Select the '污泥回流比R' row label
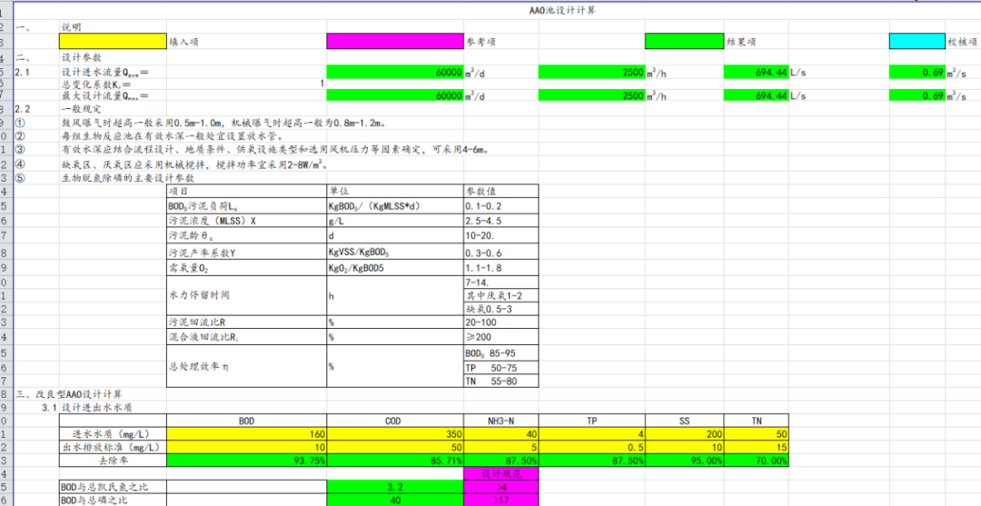Image resolution: width=981 pixels, height=506 pixels. (246, 322)
